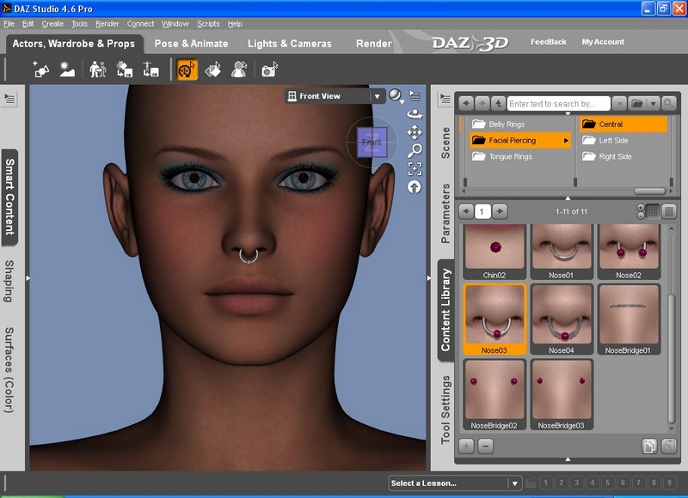688x498 pixels.
Task: Go to next results page arrow
Action: click(x=500, y=211)
